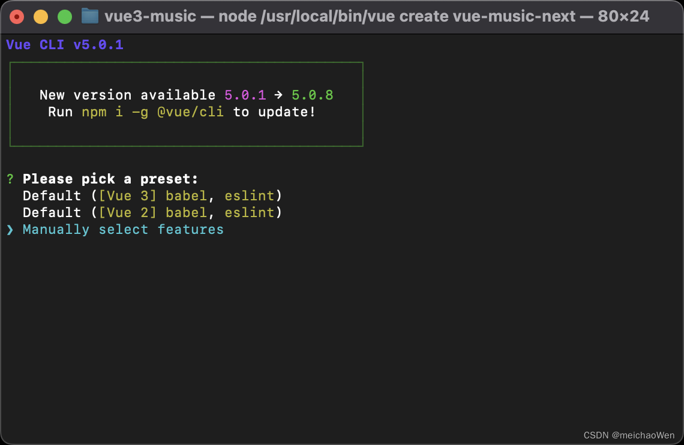Click the red close button in the title bar
The height and width of the screenshot is (445, 684).
[17, 16]
